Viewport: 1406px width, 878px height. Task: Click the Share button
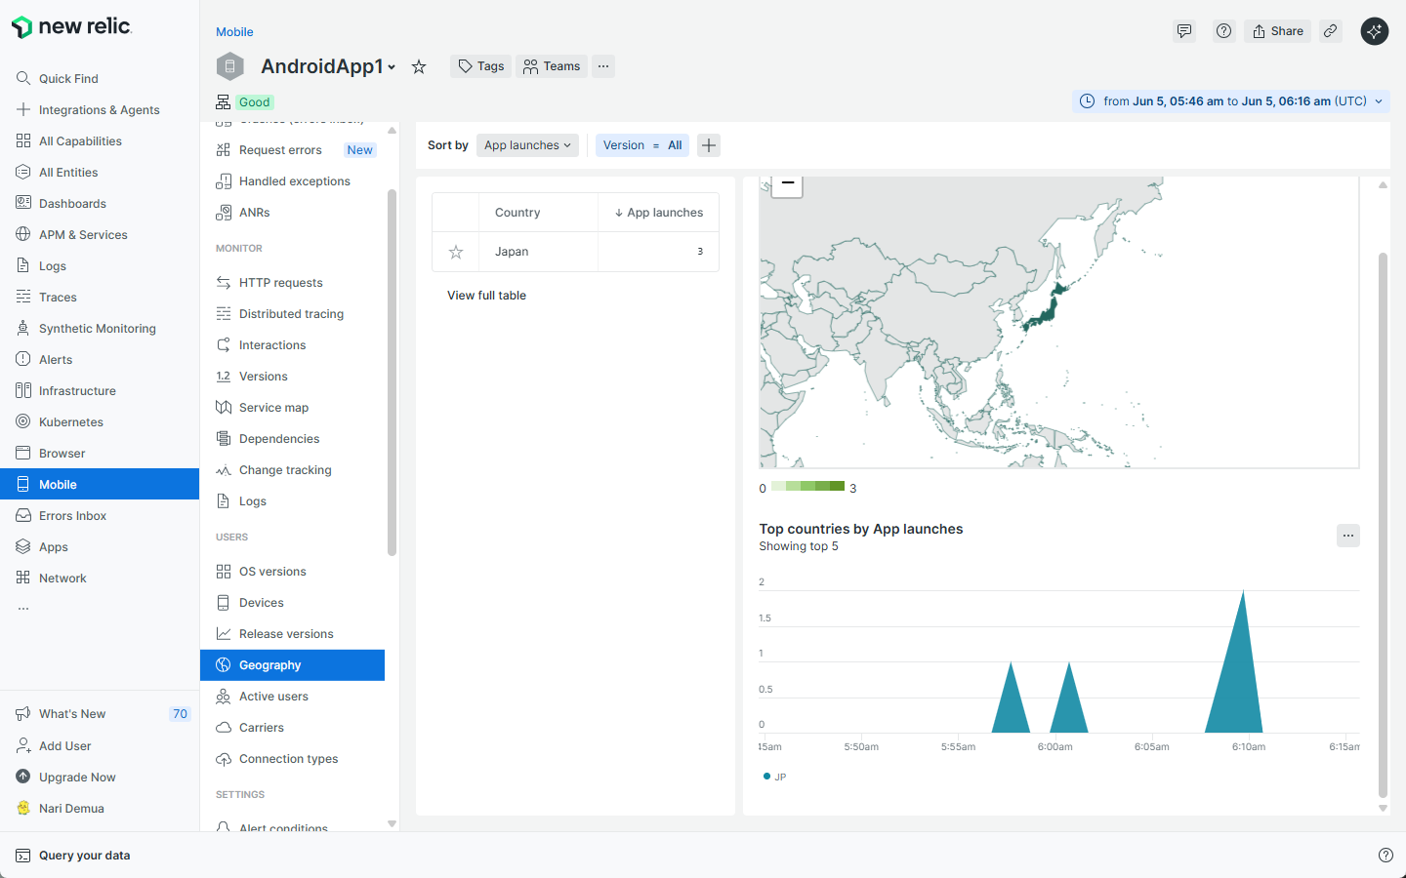[x=1277, y=31]
